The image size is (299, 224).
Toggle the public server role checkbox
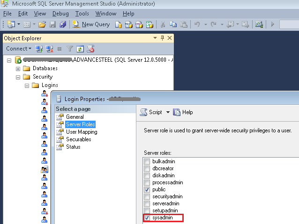(147, 189)
